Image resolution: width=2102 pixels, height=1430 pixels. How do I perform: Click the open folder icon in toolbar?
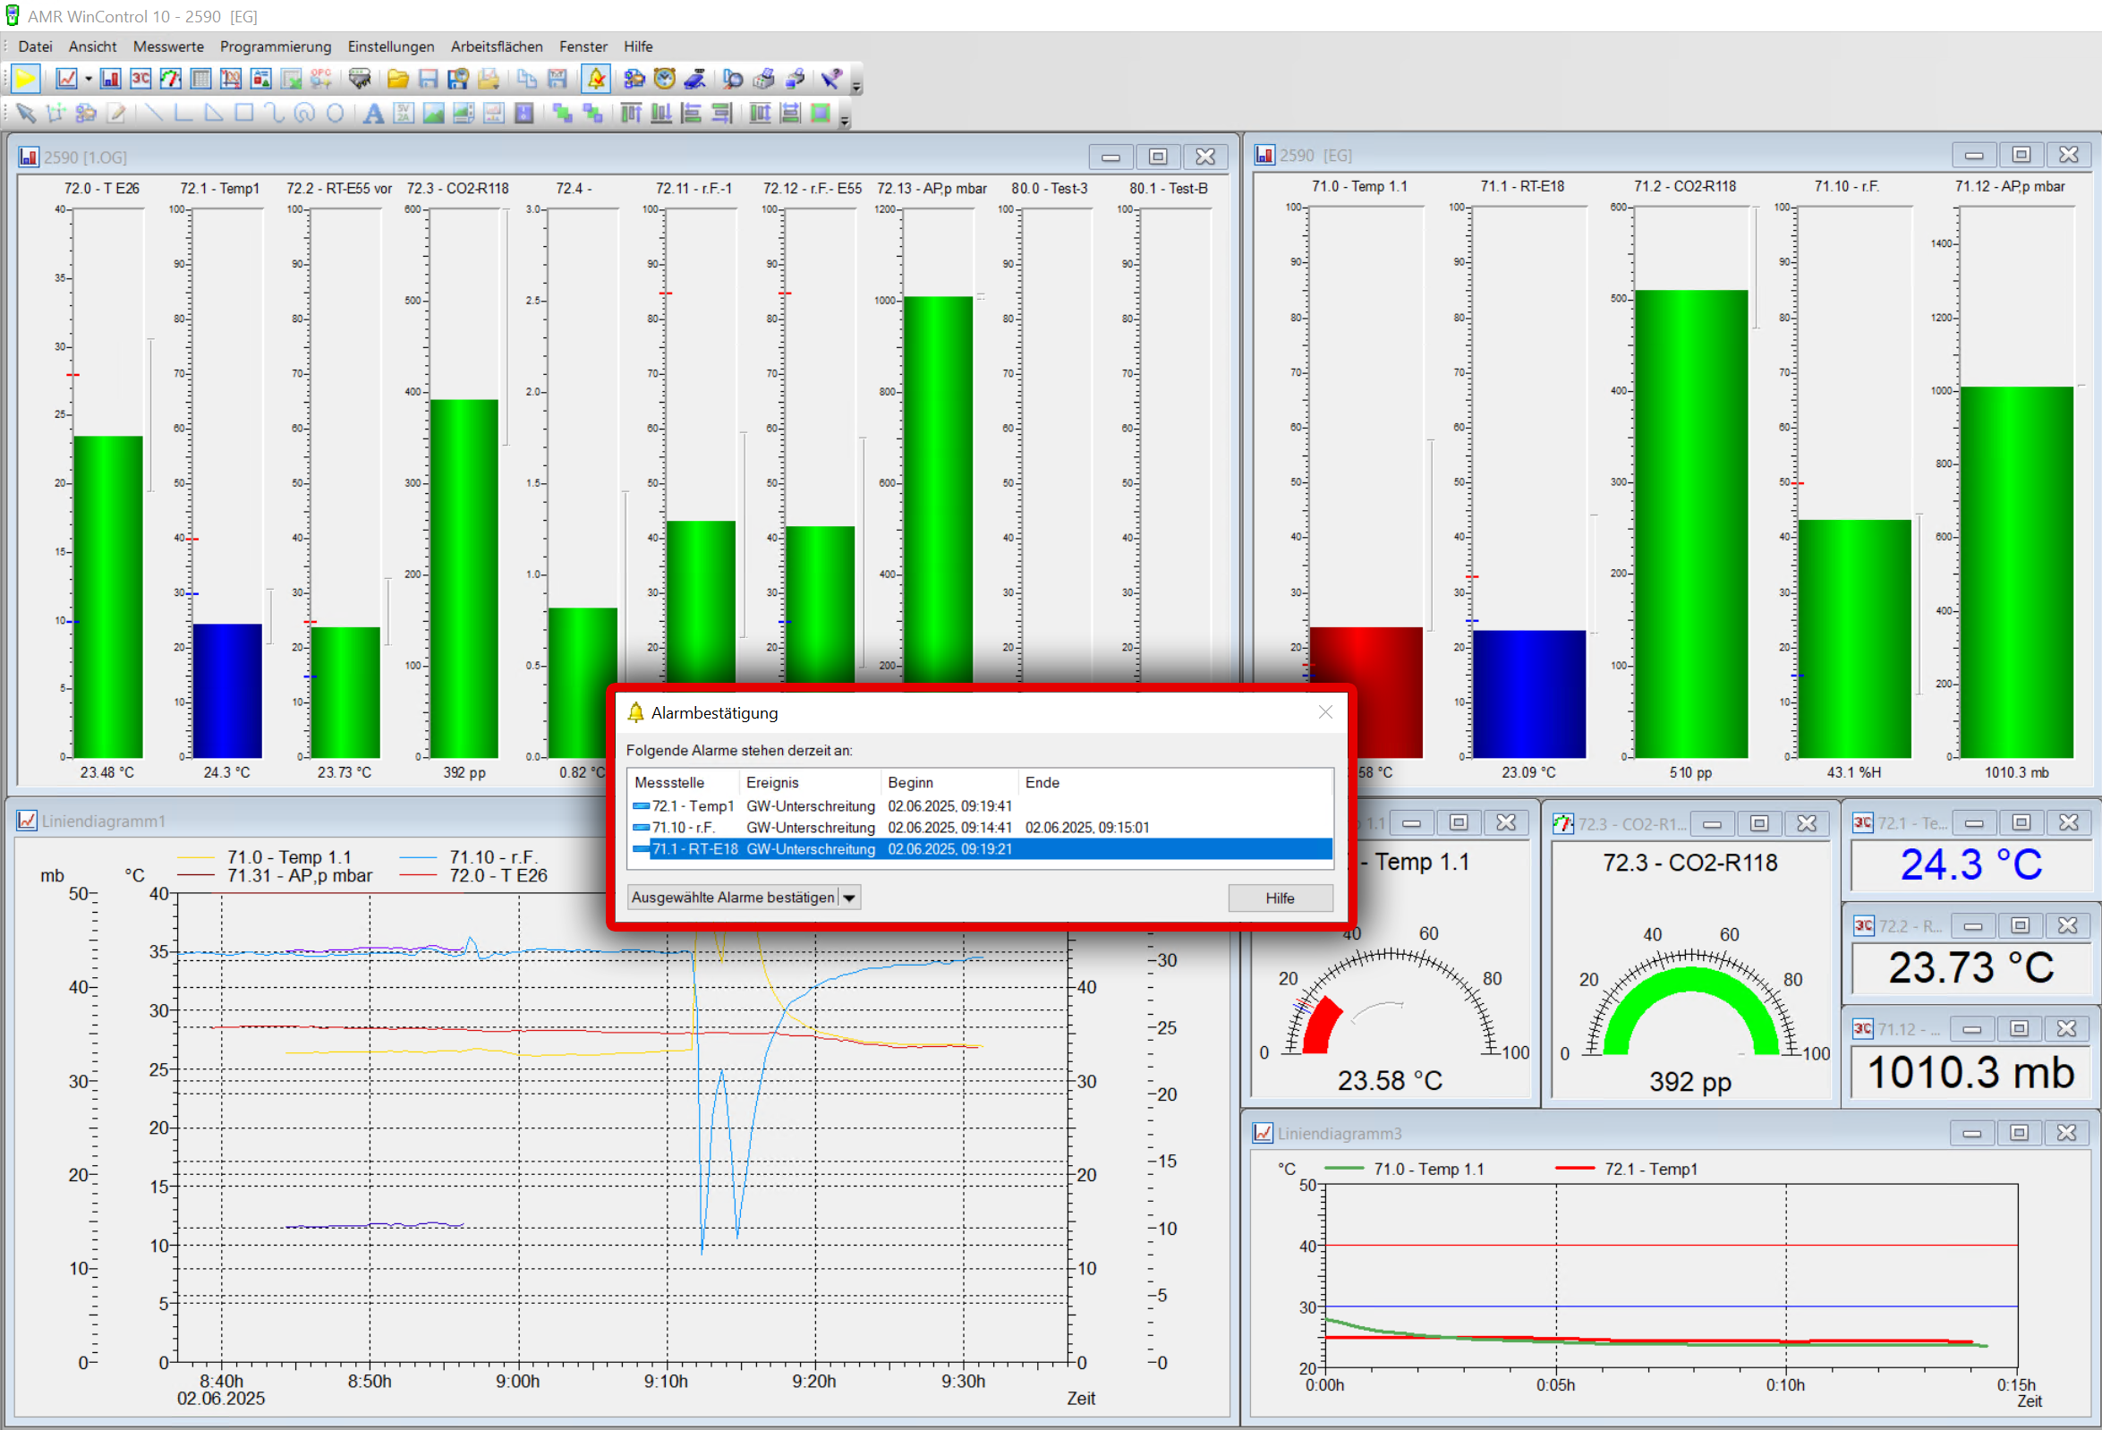point(397,80)
